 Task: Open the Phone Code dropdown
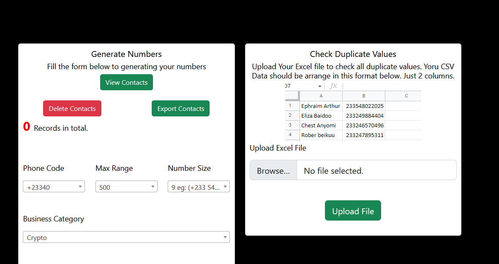pyautogui.click(x=54, y=187)
